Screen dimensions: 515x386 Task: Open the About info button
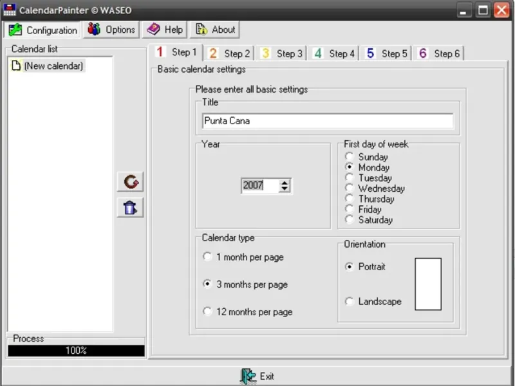tap(215, 30)
